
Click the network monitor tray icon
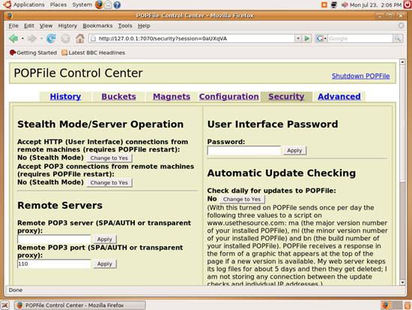(x=334, y=5)
